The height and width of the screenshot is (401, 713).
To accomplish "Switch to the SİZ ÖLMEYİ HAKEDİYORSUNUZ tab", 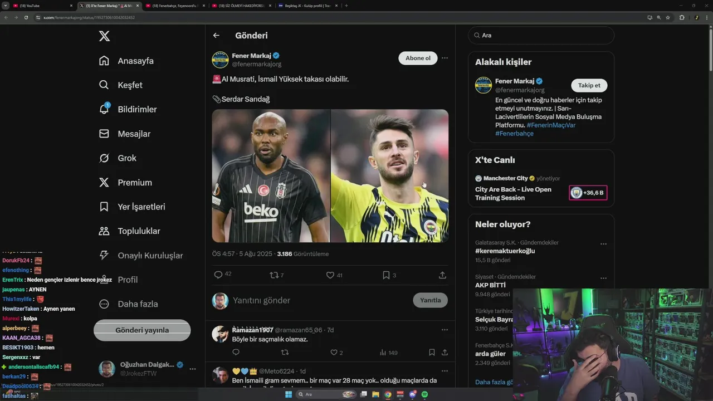I will point(242,6).
